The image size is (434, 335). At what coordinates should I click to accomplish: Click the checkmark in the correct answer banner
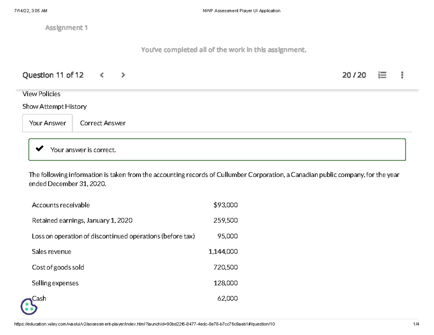(39, 148)
